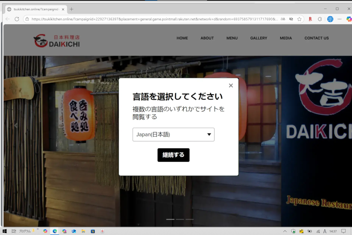Click the Daikichi logo in header
The width and height of the screenshot is (352, 235).
click(57, 41)
